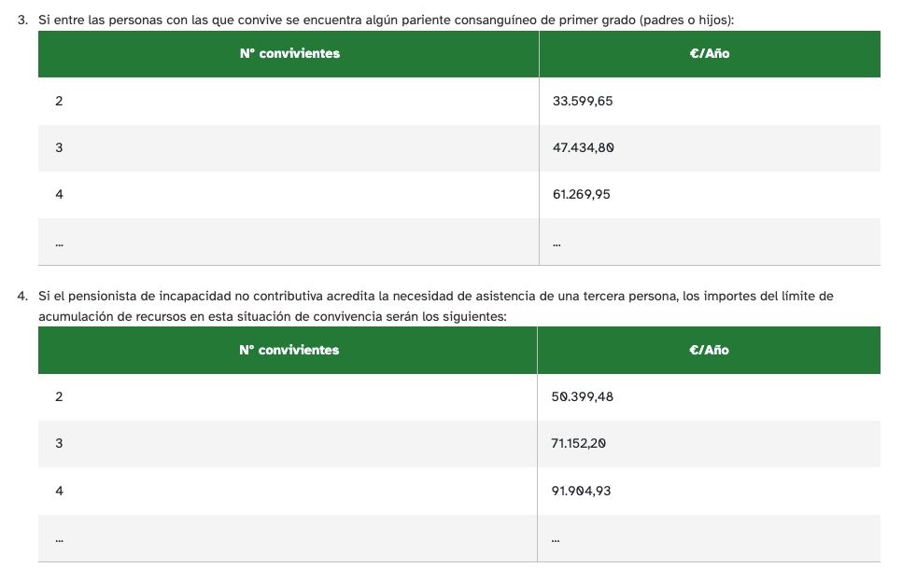Click the ellipsis in first table's €/Año column
Viewport: 902px width, 582px height.
click(557, 242)
